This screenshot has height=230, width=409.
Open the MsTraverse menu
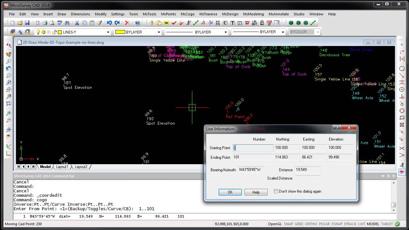point(208,14)
